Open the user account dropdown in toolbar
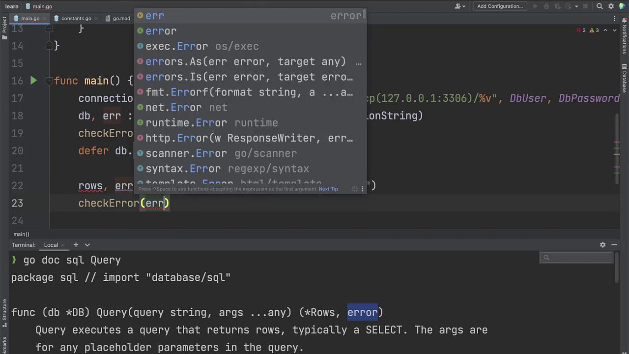The image size is (629, 354). click(460, 6)
